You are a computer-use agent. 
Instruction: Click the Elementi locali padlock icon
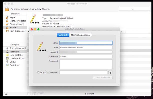click(x=7, y=24)
